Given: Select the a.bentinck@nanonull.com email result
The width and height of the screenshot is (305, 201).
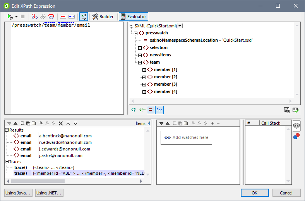Looking at the screenshot, I should click(x=65, y=136).
